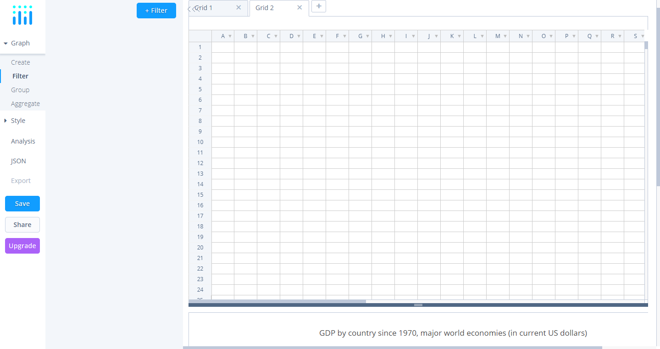Add a new grid with plus icon
The height and width of the screenshot is (349, 660).
point(319,6)
